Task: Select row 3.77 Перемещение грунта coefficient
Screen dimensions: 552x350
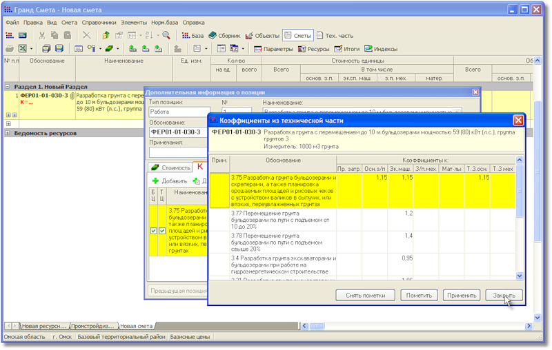Action: tap(363, 220)
